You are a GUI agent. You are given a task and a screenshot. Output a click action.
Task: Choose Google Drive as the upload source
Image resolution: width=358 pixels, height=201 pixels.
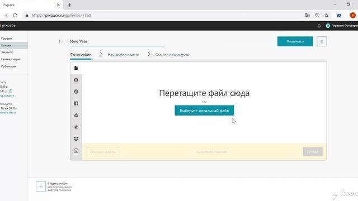tap(76, 115)
